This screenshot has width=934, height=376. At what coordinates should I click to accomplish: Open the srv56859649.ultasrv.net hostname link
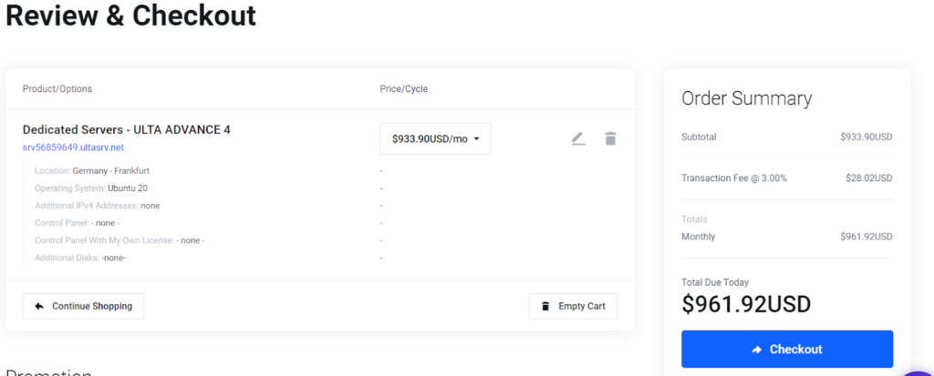[73, 147]
